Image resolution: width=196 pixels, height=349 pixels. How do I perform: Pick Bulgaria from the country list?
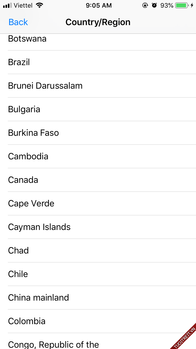(x=24, y=109)
